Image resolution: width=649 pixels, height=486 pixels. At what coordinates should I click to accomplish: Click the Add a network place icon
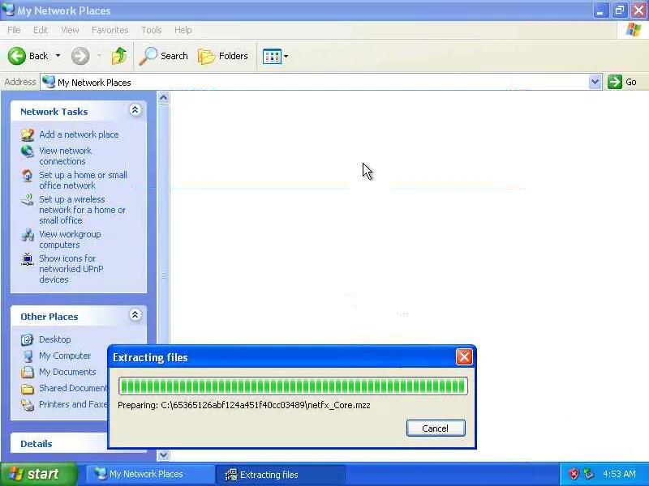[28, 134]
